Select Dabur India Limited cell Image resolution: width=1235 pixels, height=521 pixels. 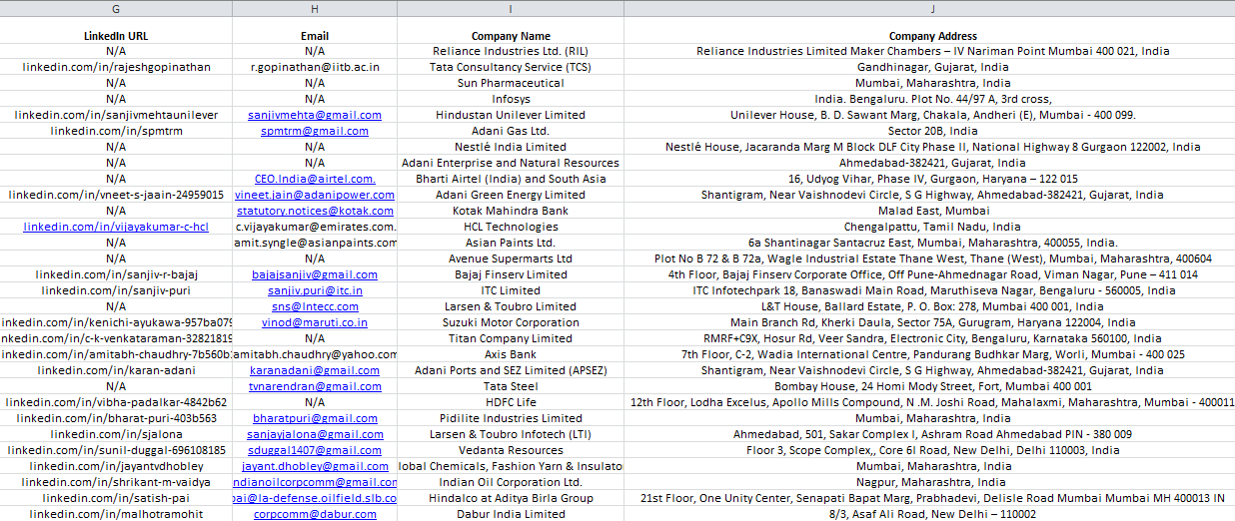click(x=511, y=514)
